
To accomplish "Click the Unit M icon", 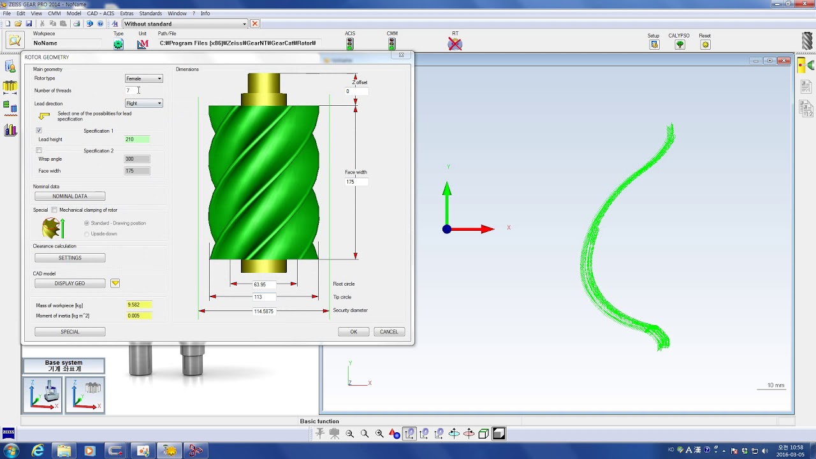I will pos(142,44).
